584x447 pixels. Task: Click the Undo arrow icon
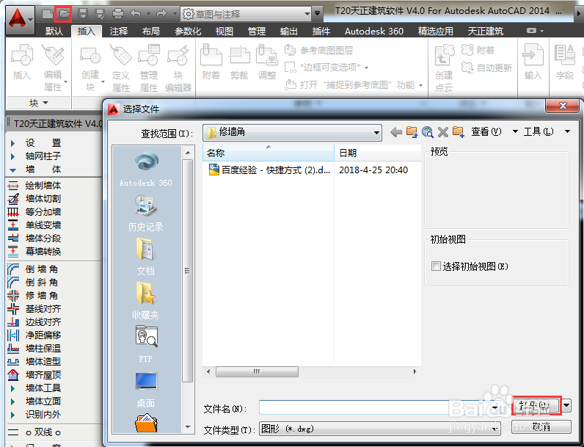click(136, 14)
